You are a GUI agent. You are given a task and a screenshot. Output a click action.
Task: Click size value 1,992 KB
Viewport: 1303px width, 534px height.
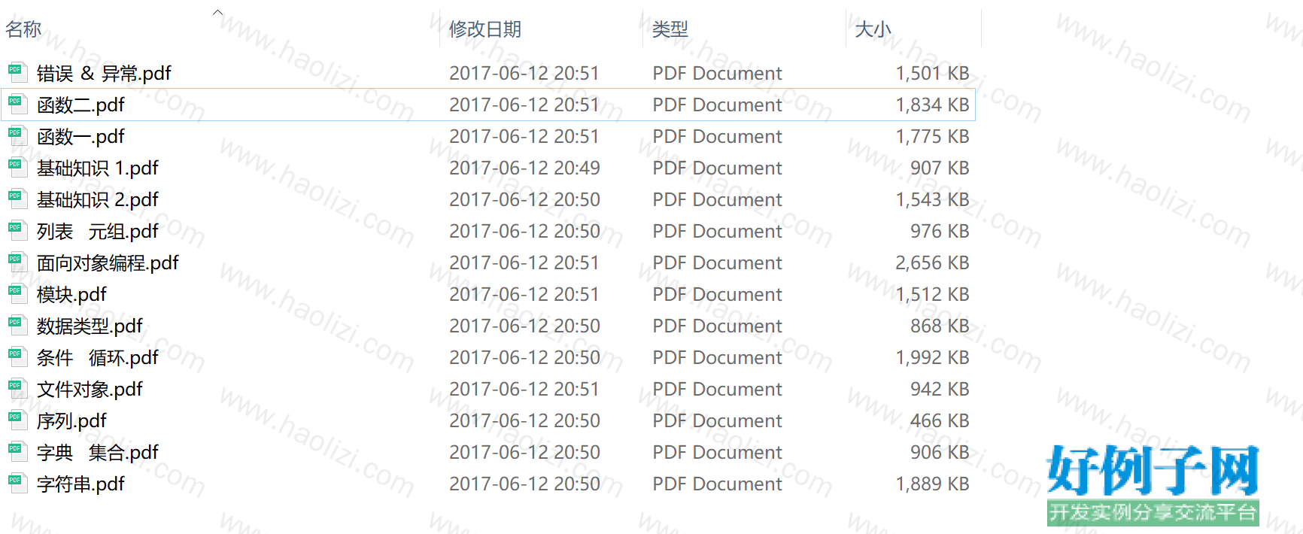pos(932,358)
